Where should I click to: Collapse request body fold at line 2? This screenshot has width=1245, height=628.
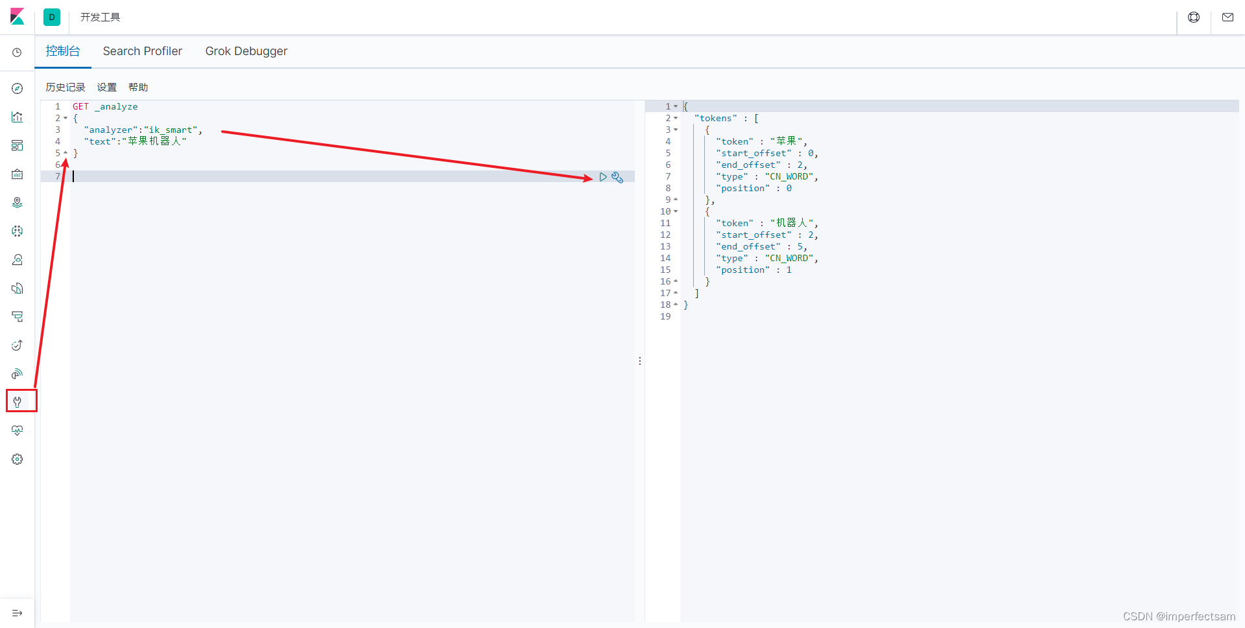pyautogui.click(x=65, y=119)
